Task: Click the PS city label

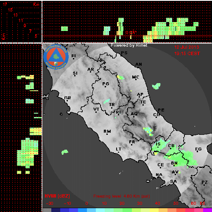Action: click(x=124, y=53)
